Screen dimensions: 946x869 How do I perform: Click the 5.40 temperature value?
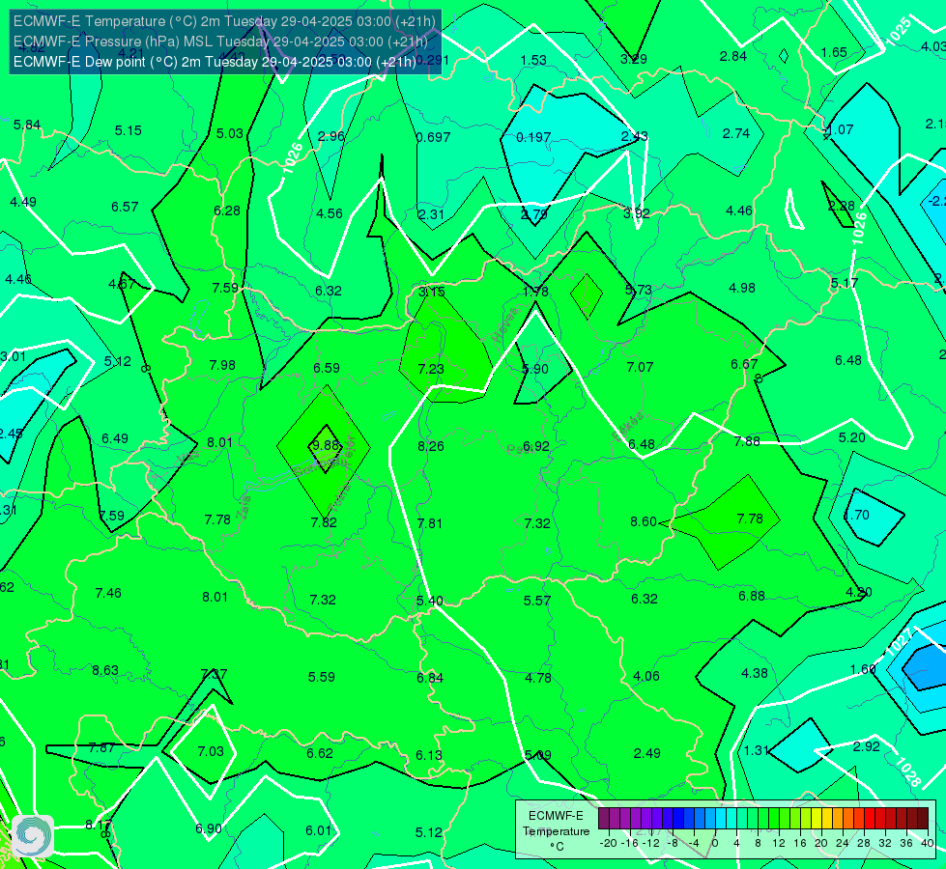tap(430, 602)
